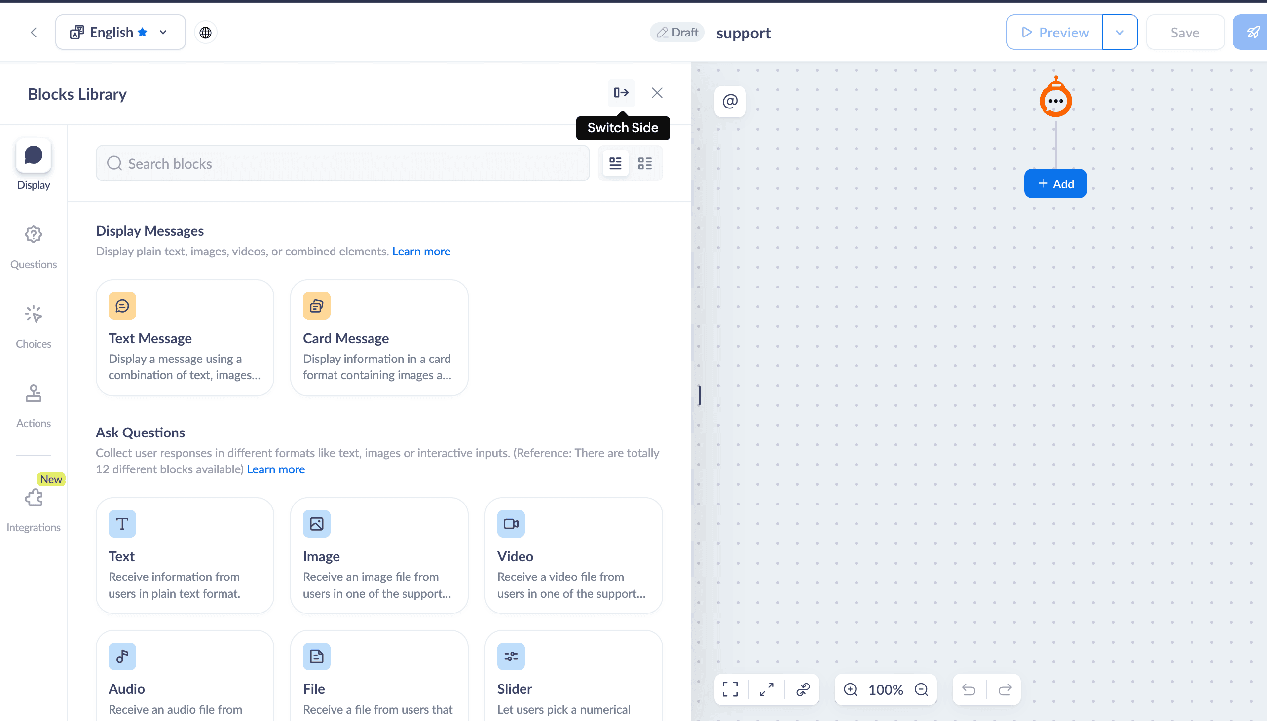Select the Card Message block
The width and height of the screenshot is (1267, 721).
[379, 338]
